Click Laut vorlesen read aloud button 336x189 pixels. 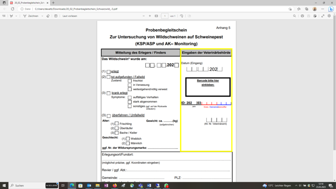[70, 16]
